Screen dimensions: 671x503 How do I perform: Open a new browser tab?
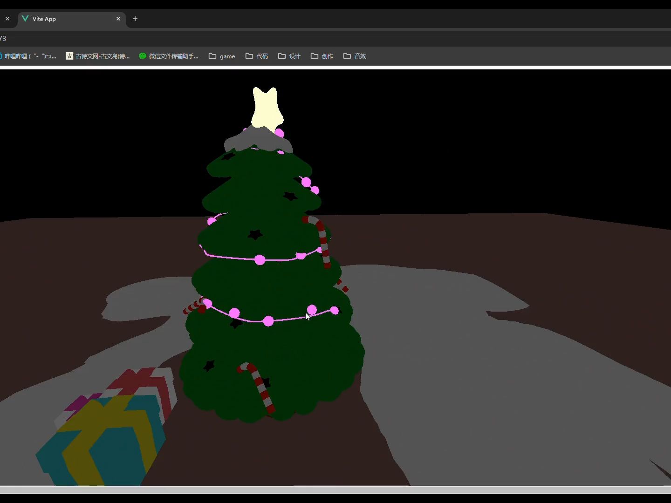pyautogui.click(x=135, y=19)
